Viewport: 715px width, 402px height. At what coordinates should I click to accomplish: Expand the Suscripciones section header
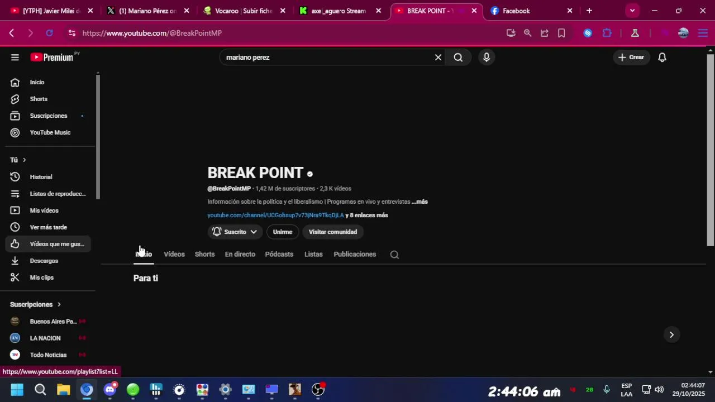[x=36, y=304]
